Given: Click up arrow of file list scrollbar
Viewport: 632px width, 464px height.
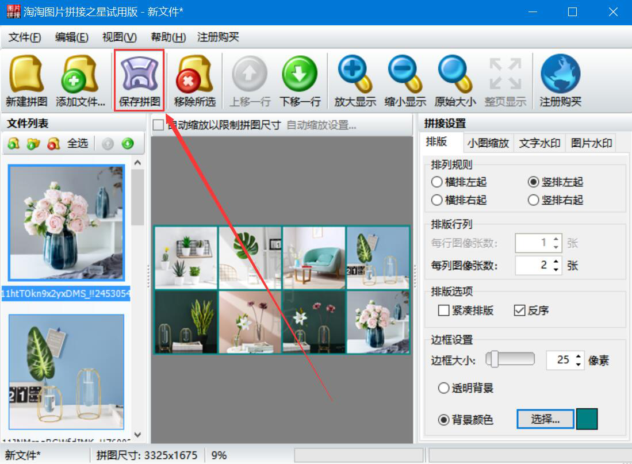Looking at the screenshot, I should (137, 163).
